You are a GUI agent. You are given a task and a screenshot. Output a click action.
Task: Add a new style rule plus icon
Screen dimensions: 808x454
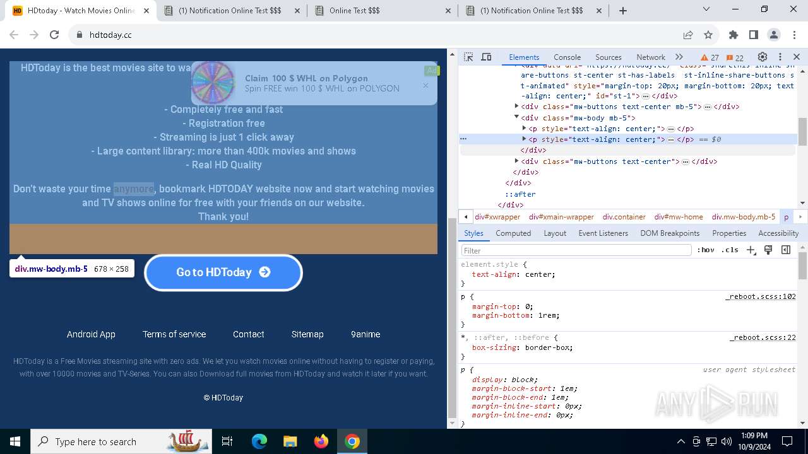click(751, 250)
